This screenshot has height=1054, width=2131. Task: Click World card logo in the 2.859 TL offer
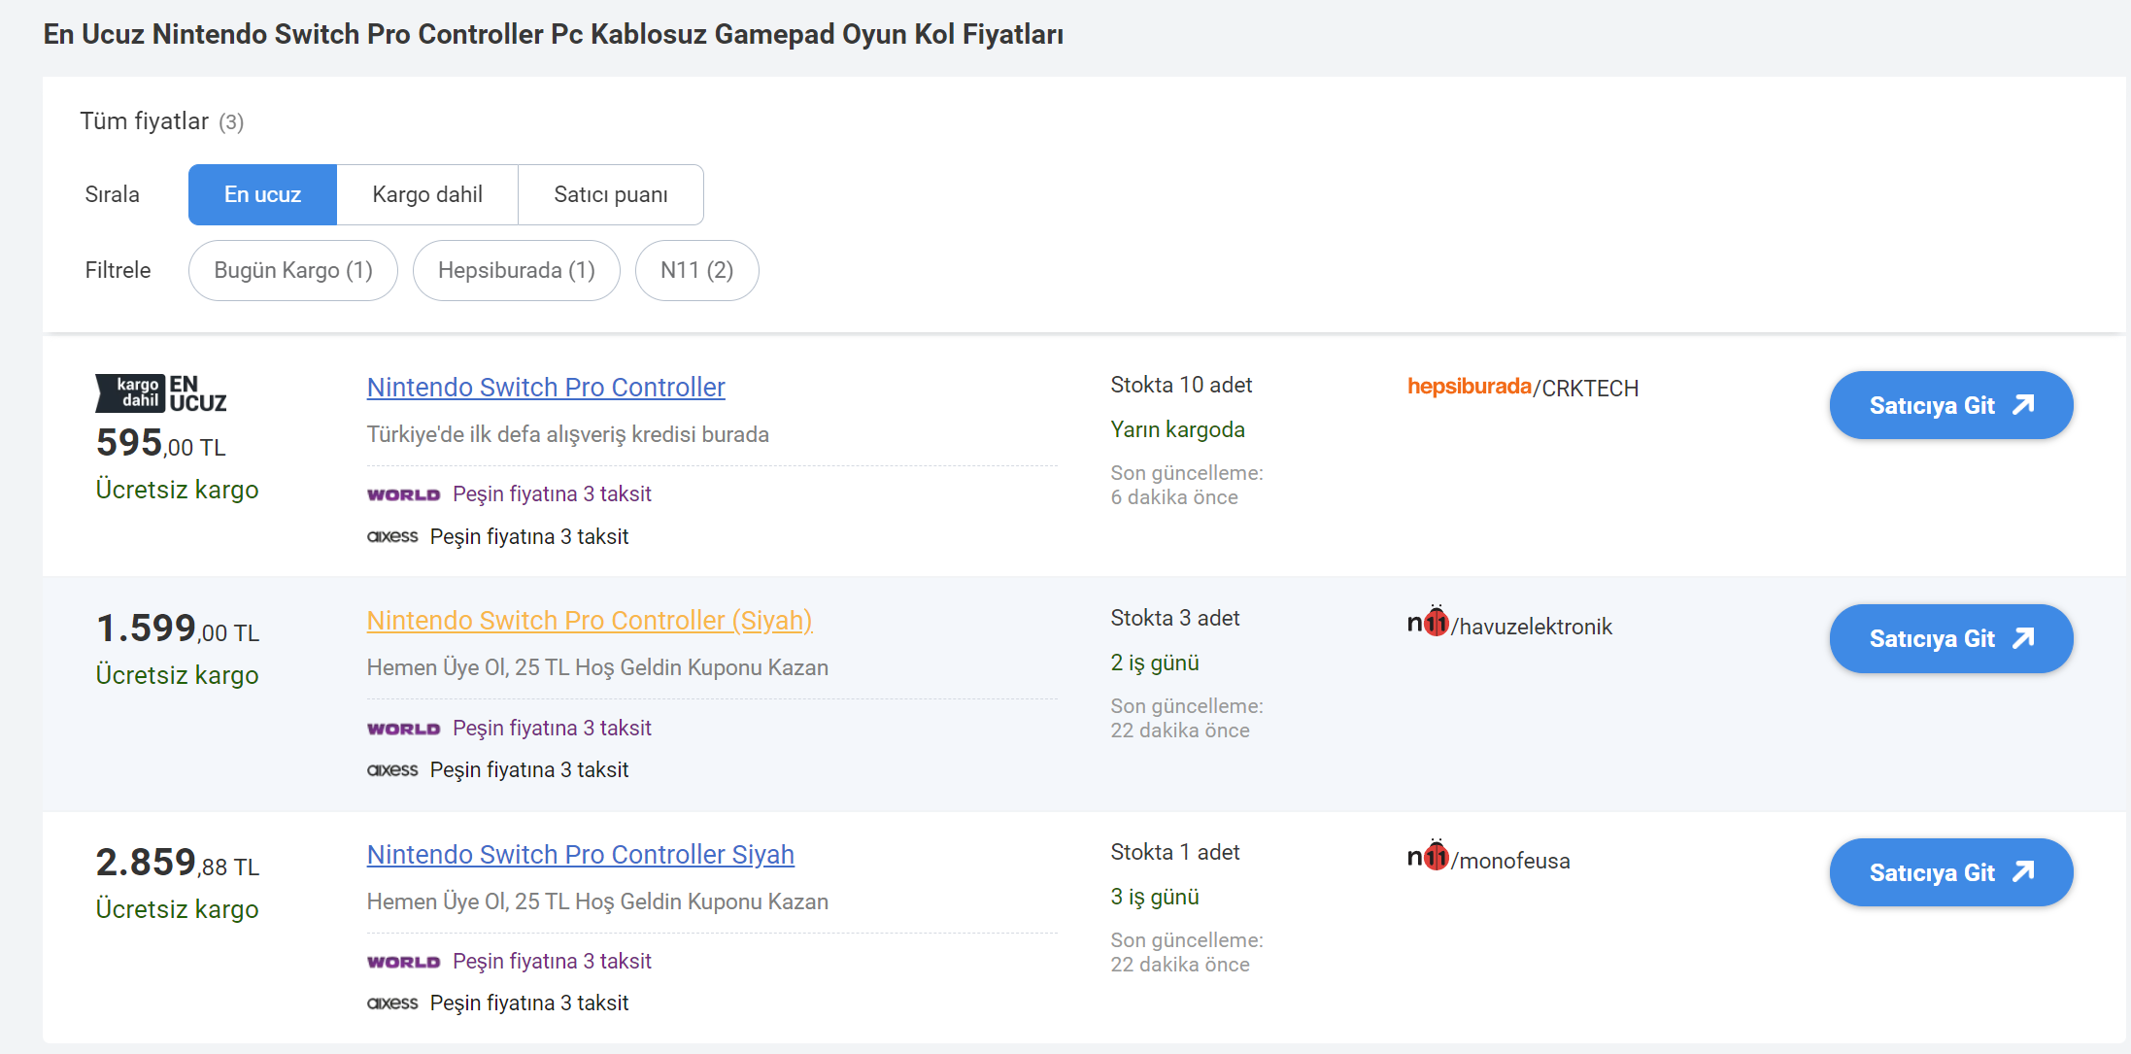coord(404,962)
